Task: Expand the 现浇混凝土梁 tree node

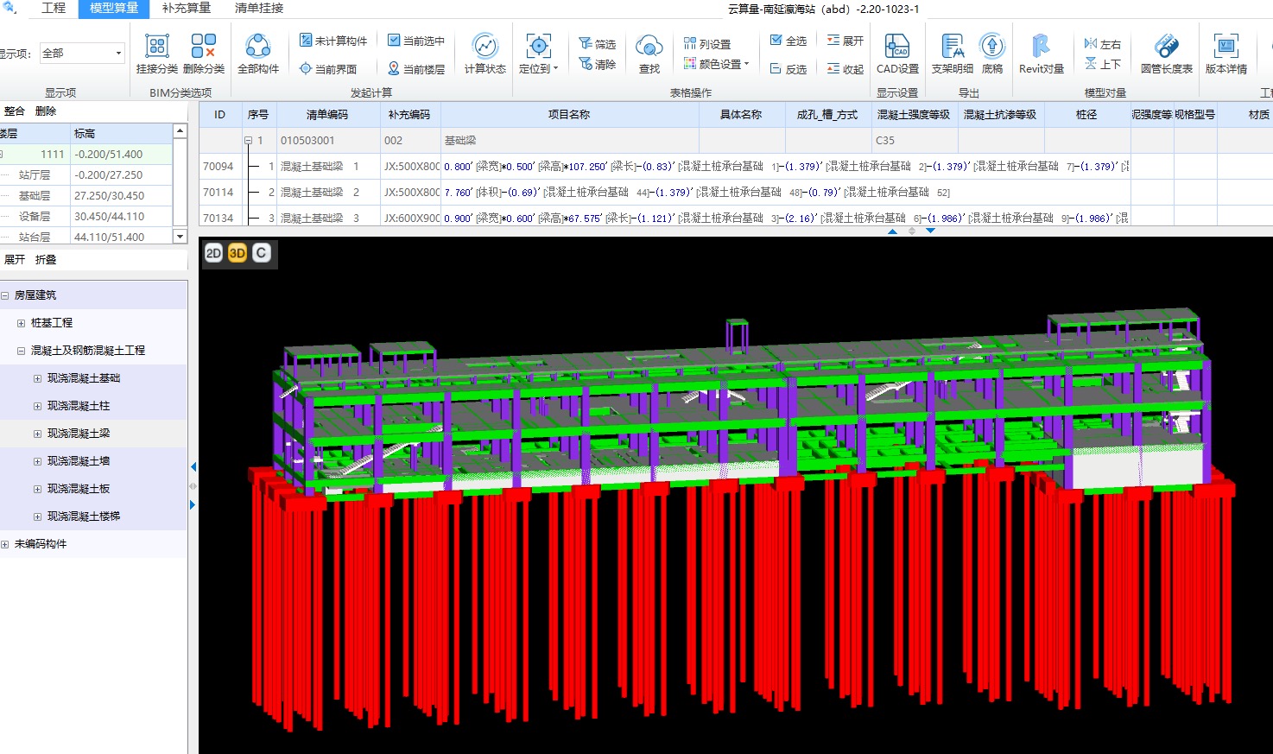Action: [37, 434]
